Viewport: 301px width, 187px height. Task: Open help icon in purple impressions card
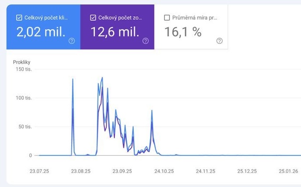[x=146, y=41]
